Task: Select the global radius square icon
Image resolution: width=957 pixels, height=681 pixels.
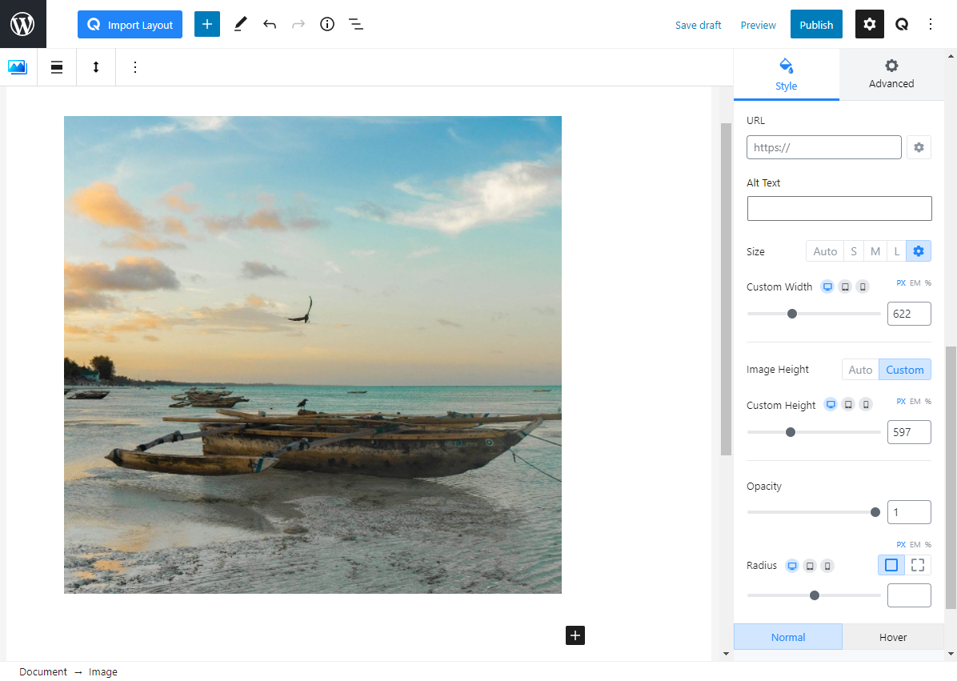Action: 891,565
